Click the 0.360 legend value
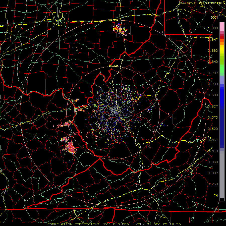Screen dimensions: 226x226 [213, 162]
